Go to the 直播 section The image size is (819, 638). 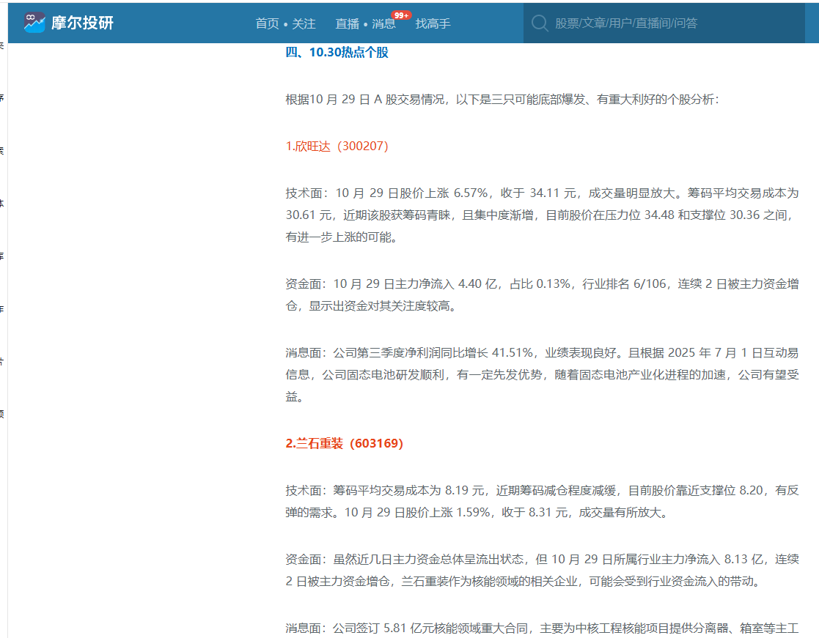(x=347, y=23)
